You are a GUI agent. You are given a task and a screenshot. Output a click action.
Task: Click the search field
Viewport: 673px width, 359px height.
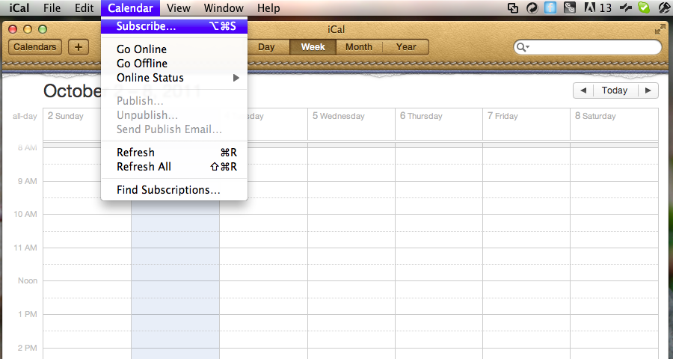[588, 47]
